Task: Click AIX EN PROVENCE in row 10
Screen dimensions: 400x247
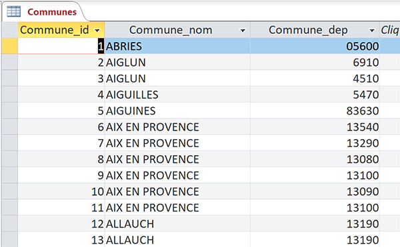Action: (177, 192)
